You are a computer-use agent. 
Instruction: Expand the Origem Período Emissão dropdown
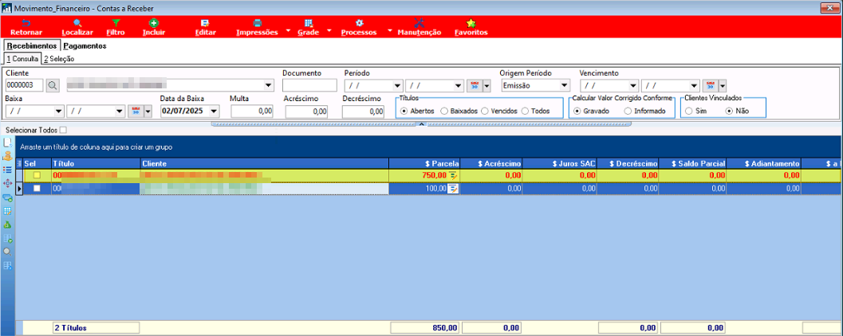[x=564, y=85]
